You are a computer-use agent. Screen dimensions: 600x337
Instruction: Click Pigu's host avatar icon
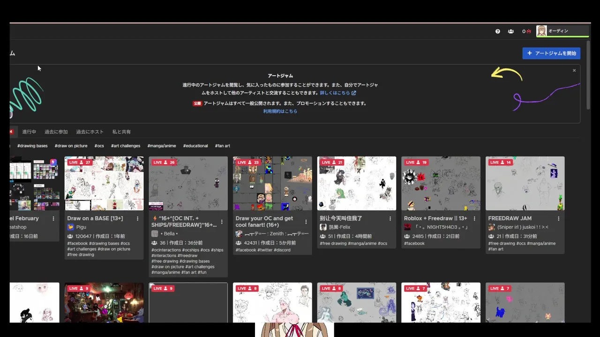tap(71, 227)
